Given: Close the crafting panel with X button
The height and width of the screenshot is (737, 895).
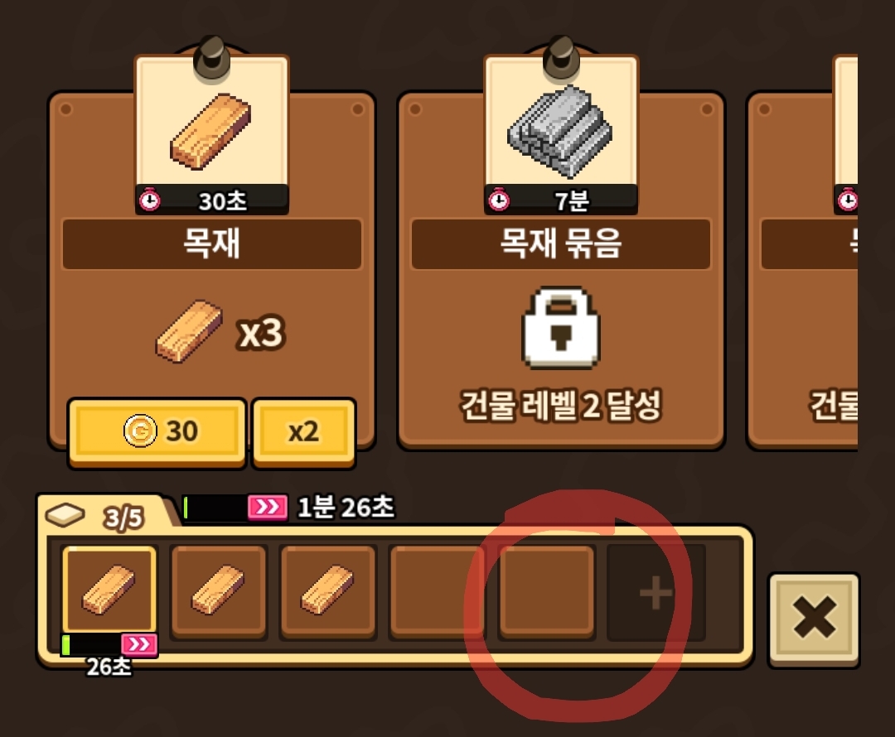Looking at the screenshot, I should click(x=814, y=619).
